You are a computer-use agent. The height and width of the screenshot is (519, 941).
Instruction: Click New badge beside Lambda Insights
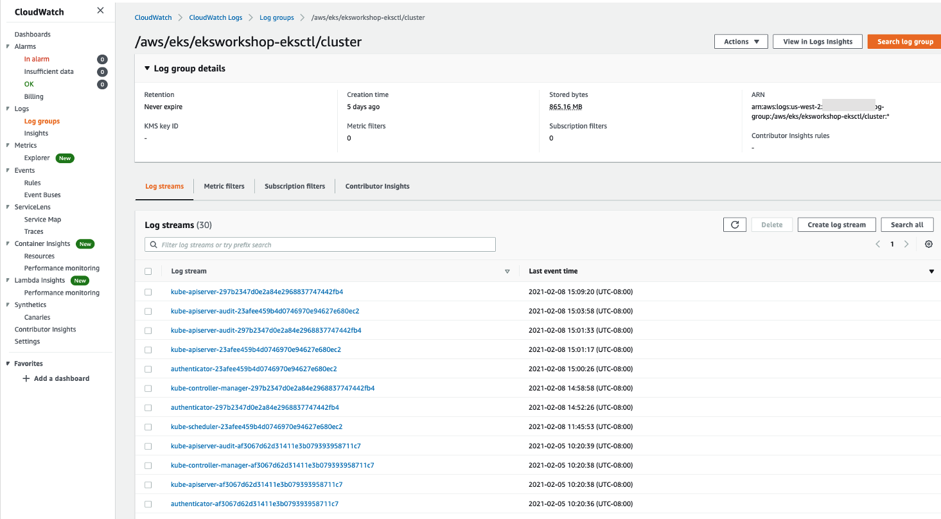coord(80,281)
